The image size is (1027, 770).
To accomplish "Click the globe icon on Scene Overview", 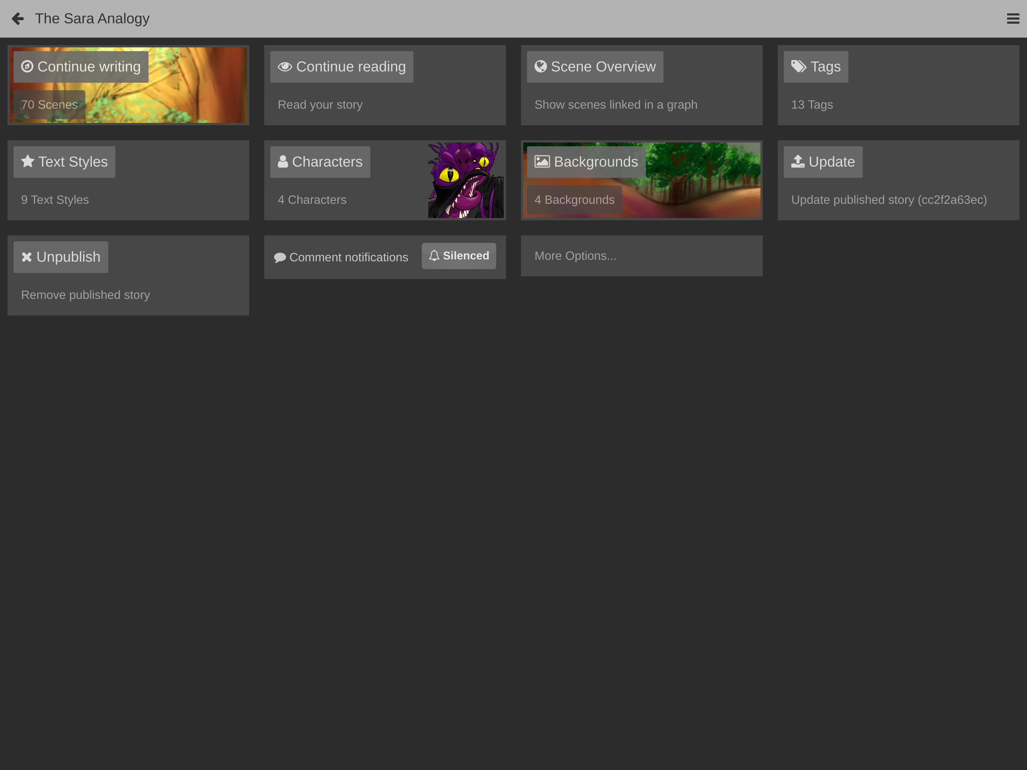I will click(x=541, y=67).
